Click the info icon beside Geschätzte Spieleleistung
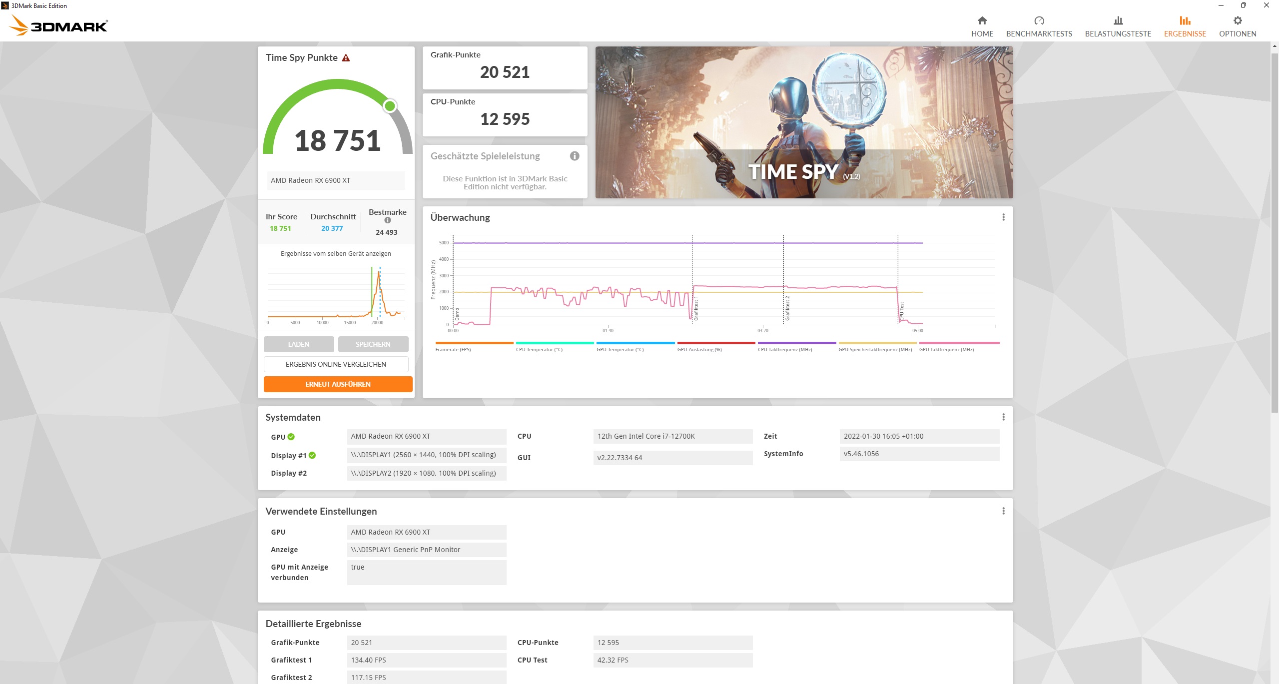 coord(575,156)
